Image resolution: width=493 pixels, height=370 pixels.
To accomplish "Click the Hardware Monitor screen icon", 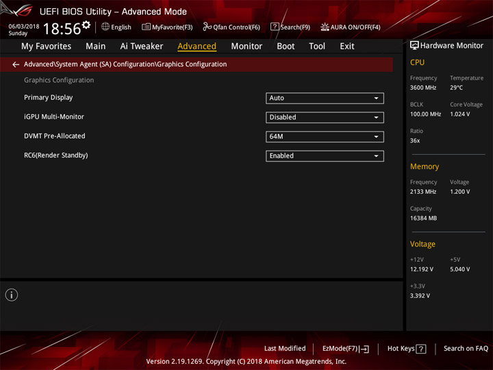I will [x=414, y=46].
